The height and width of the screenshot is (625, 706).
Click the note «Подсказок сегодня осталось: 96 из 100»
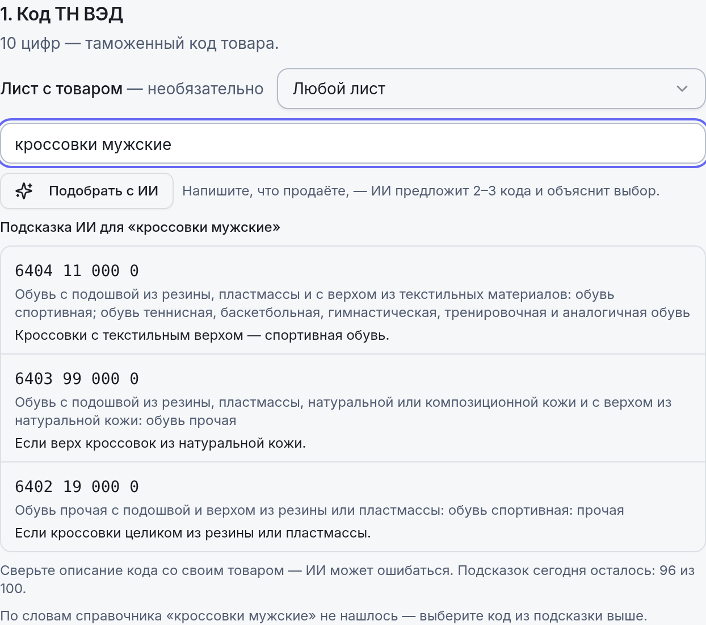[347, 579]
